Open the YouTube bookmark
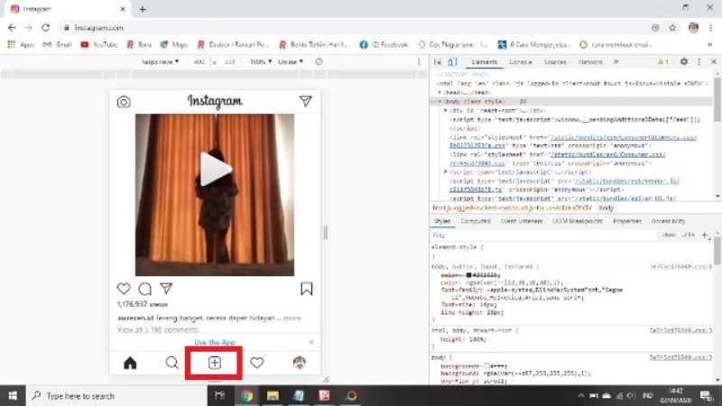 point(99,44)
